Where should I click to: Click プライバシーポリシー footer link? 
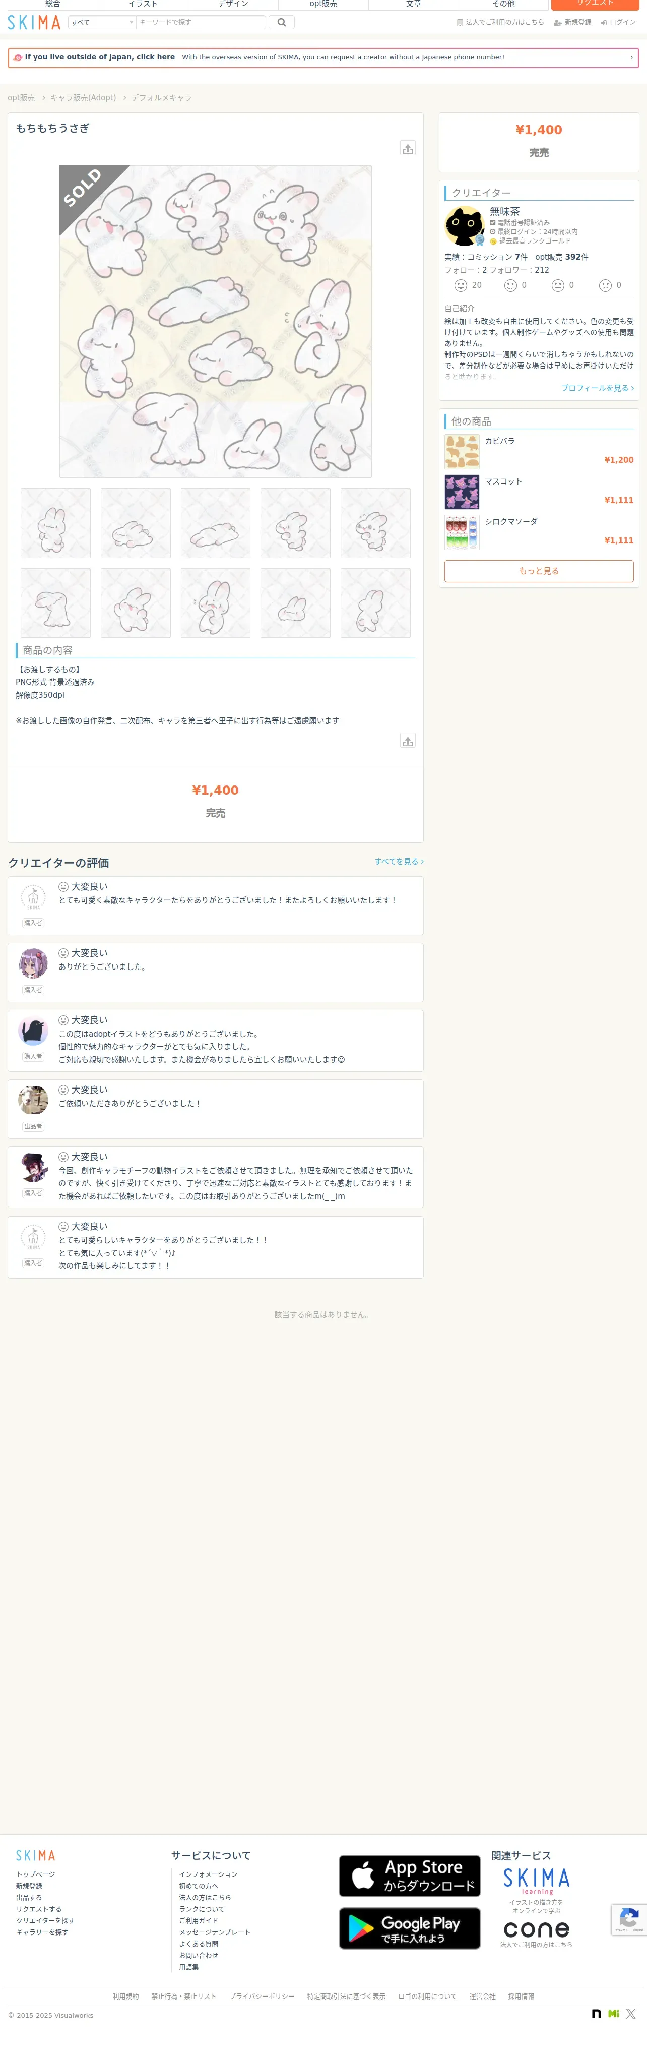click(x=262, y=1996)
